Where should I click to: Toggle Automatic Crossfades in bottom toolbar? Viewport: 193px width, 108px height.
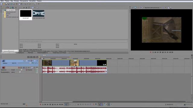102,104
